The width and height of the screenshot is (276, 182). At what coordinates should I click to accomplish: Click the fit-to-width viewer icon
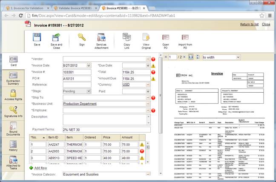[191, 57]
